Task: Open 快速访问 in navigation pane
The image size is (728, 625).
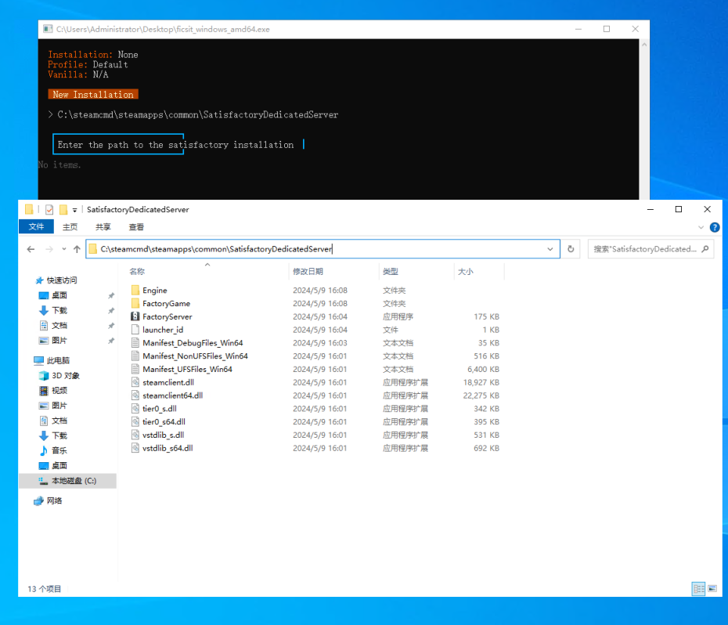Action: (x=61, y=280)
